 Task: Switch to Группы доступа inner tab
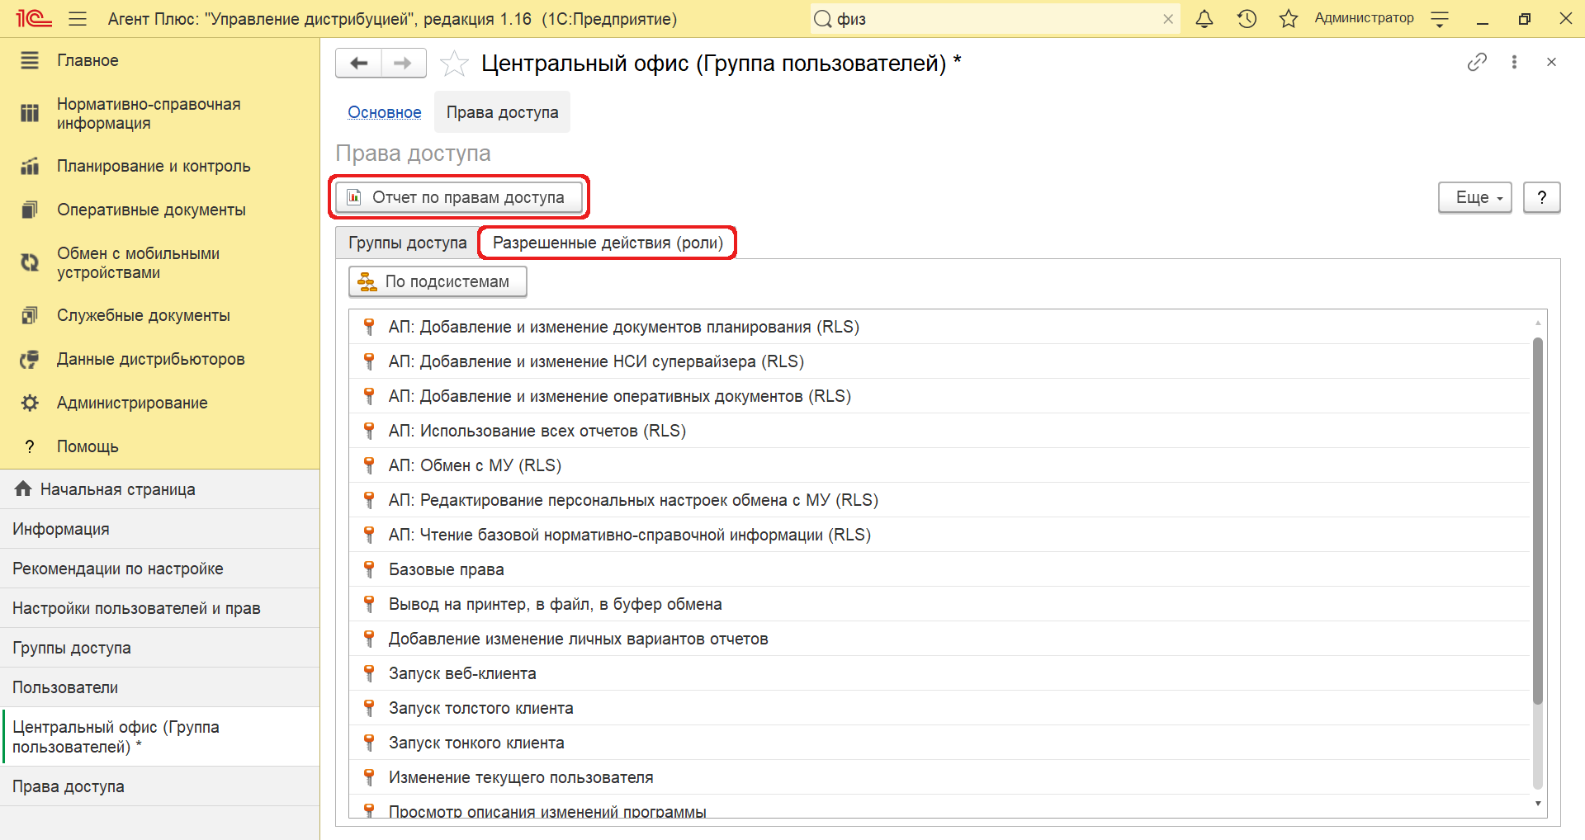pos(407,243)
